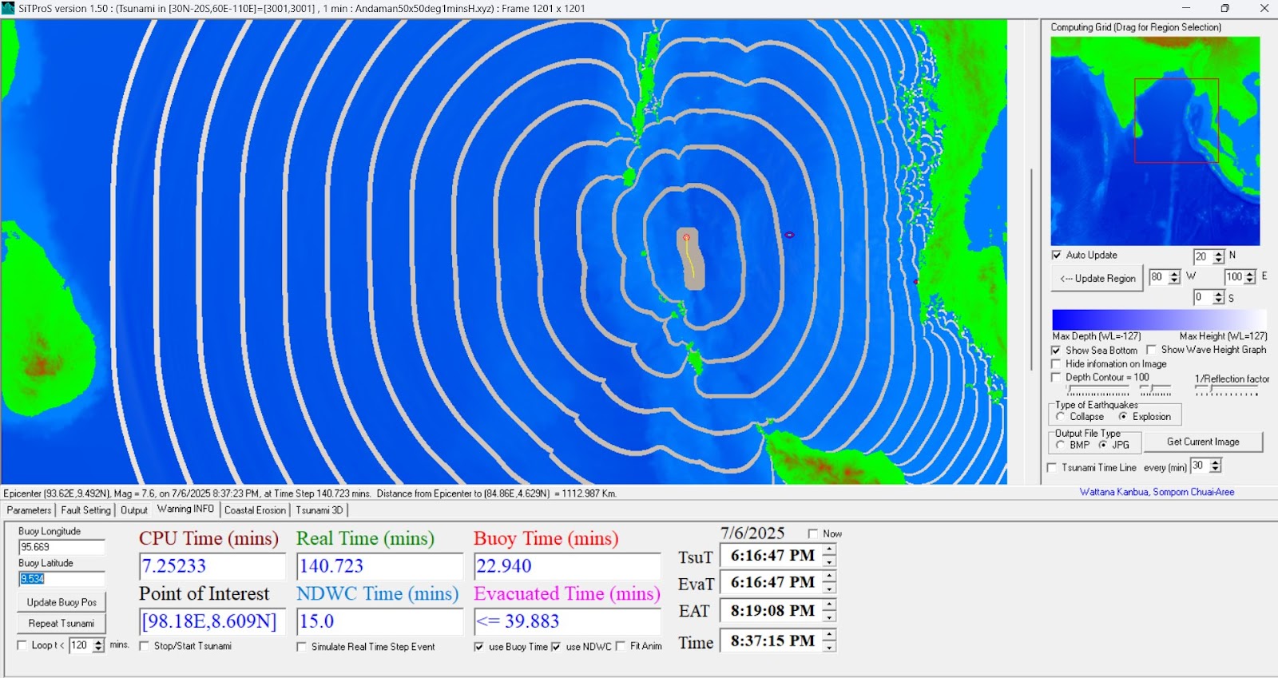Uncheck Show Sea Bottom

coord(1056,351)
